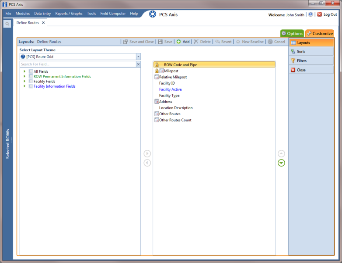Click the Revert toolbar button
342x263 pixels.
(x=223, y=42)
